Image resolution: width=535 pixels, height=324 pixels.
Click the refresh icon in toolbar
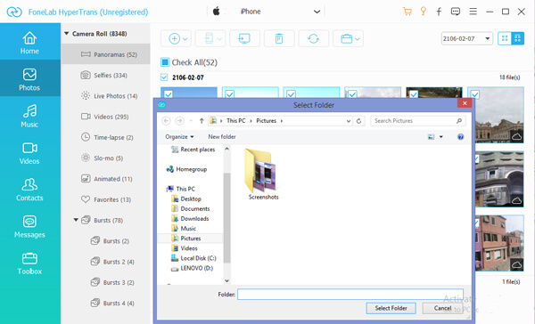click(313, 38)
